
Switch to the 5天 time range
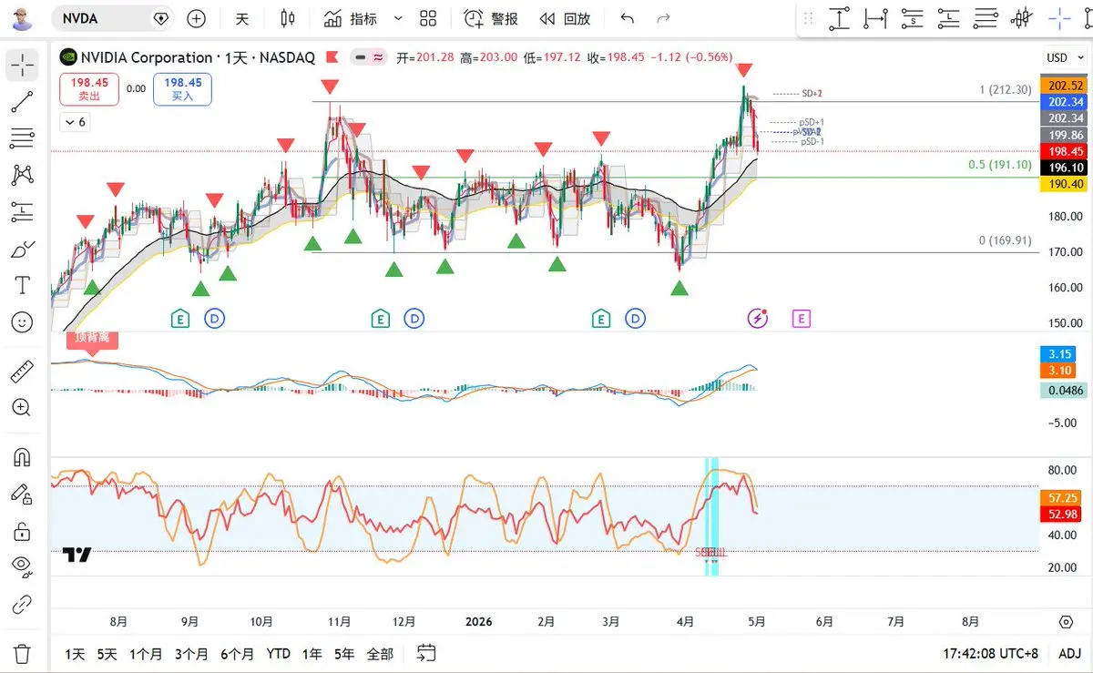pyautogui.click(x=107, y=654)
